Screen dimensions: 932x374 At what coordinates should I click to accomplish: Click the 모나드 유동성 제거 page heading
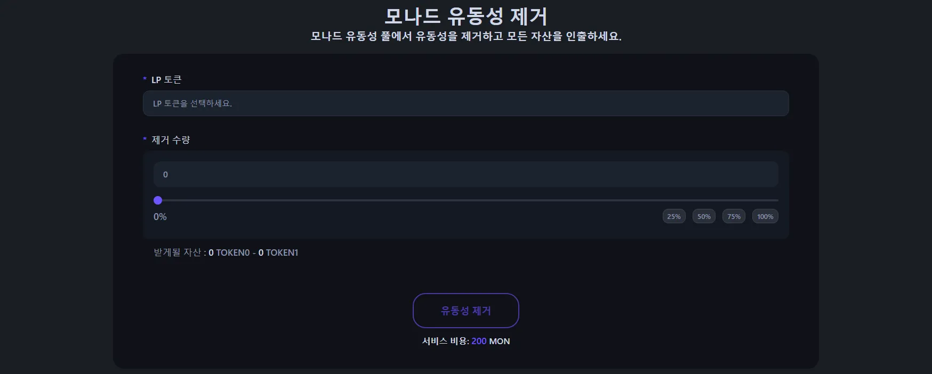point(465,16)
